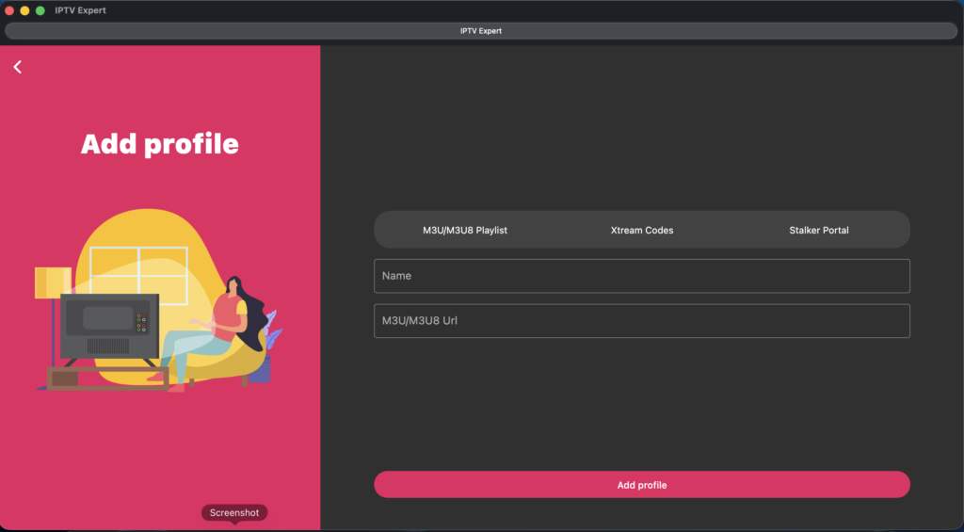This screenshot has width=964, height=532.
Task: Click into the M3U/M3U8 Url field
Action: coord(641,320)
